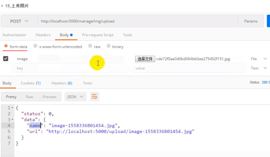This screenshot has height=157, width=270.
Task: Select the response Body tab
Action: click(7, 83)
